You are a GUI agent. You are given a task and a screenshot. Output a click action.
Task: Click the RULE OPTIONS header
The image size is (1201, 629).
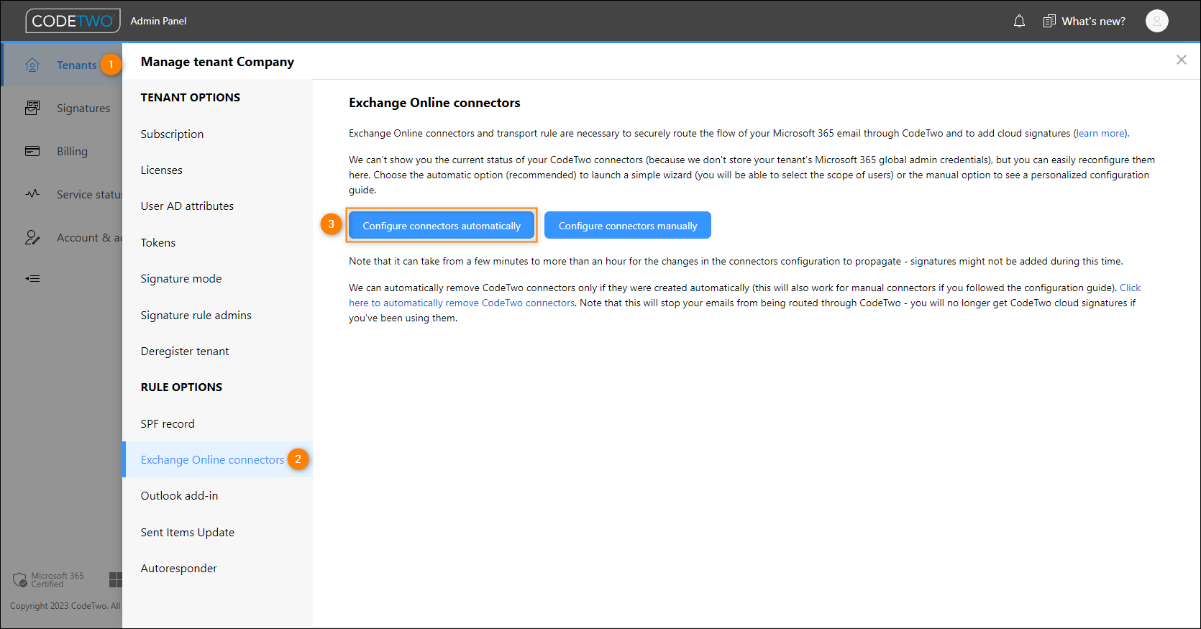[181, 387]
